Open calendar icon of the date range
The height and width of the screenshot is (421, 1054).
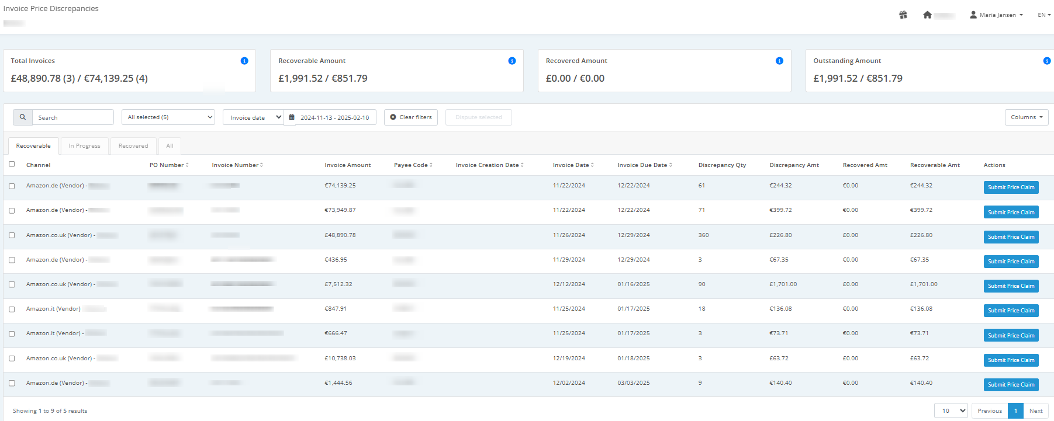point(292,117)
